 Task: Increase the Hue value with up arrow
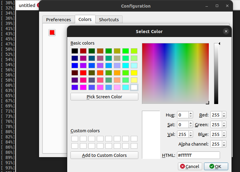(191, 113)
